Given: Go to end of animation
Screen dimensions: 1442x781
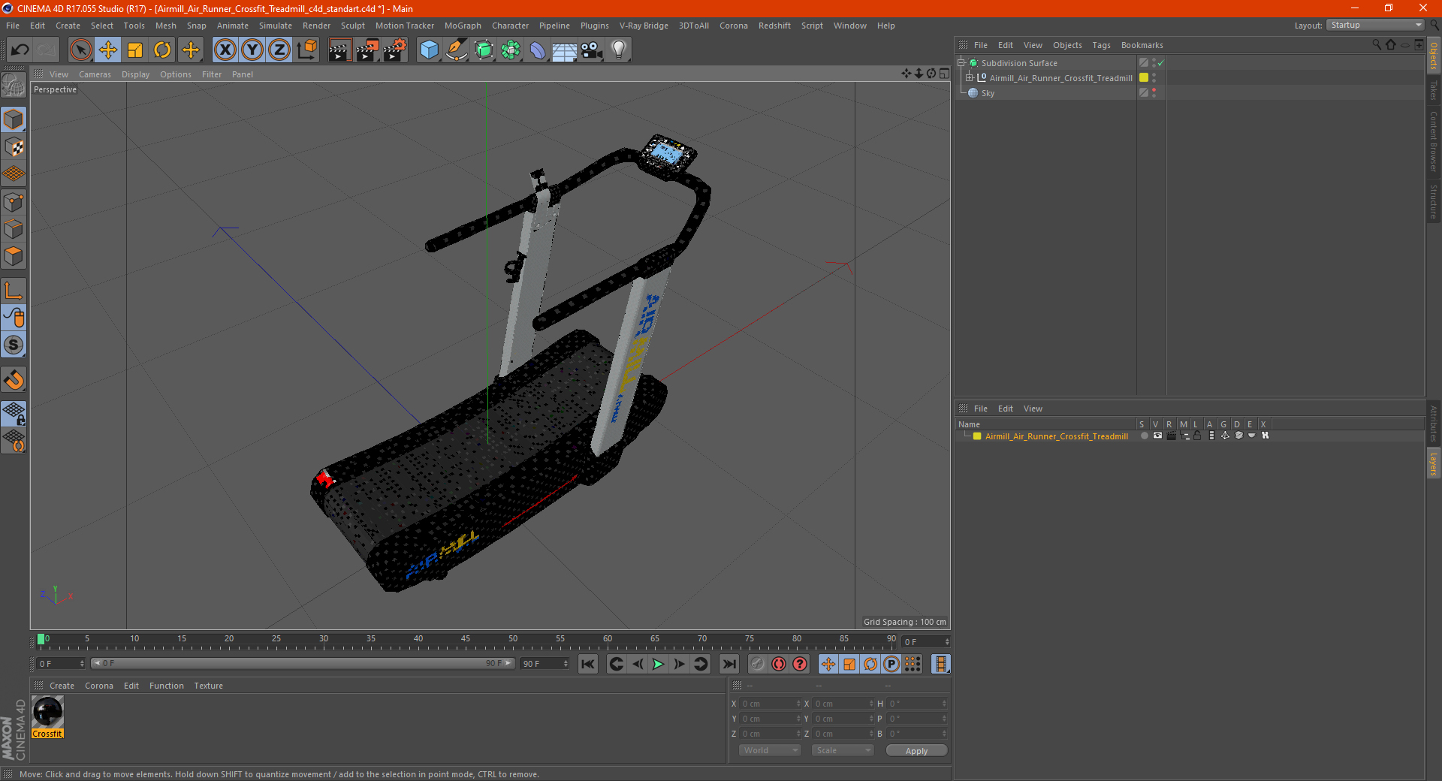Looking at the screenshot, I should [729, 664].
